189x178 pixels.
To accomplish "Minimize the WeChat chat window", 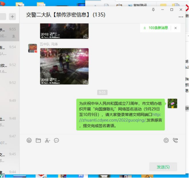I will pos(162,10).
